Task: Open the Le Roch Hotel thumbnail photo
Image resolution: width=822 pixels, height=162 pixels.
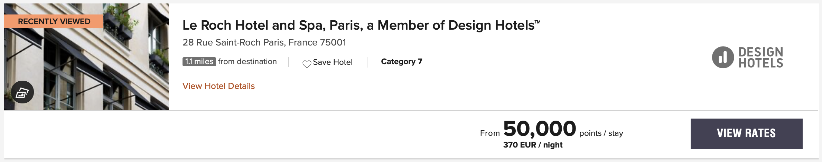Action: (86, 57)
